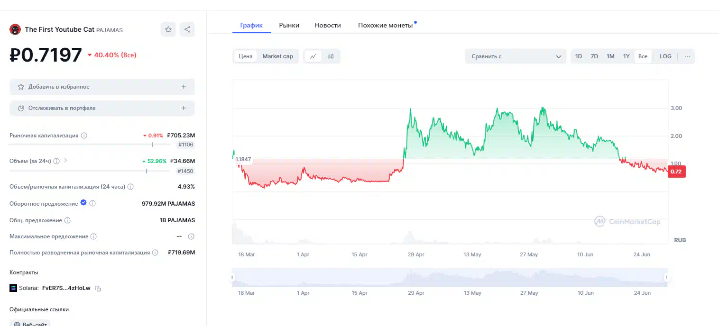The image size is (719, 326).
Task: Click left handle of chart range slider
Action: [232, 278]
